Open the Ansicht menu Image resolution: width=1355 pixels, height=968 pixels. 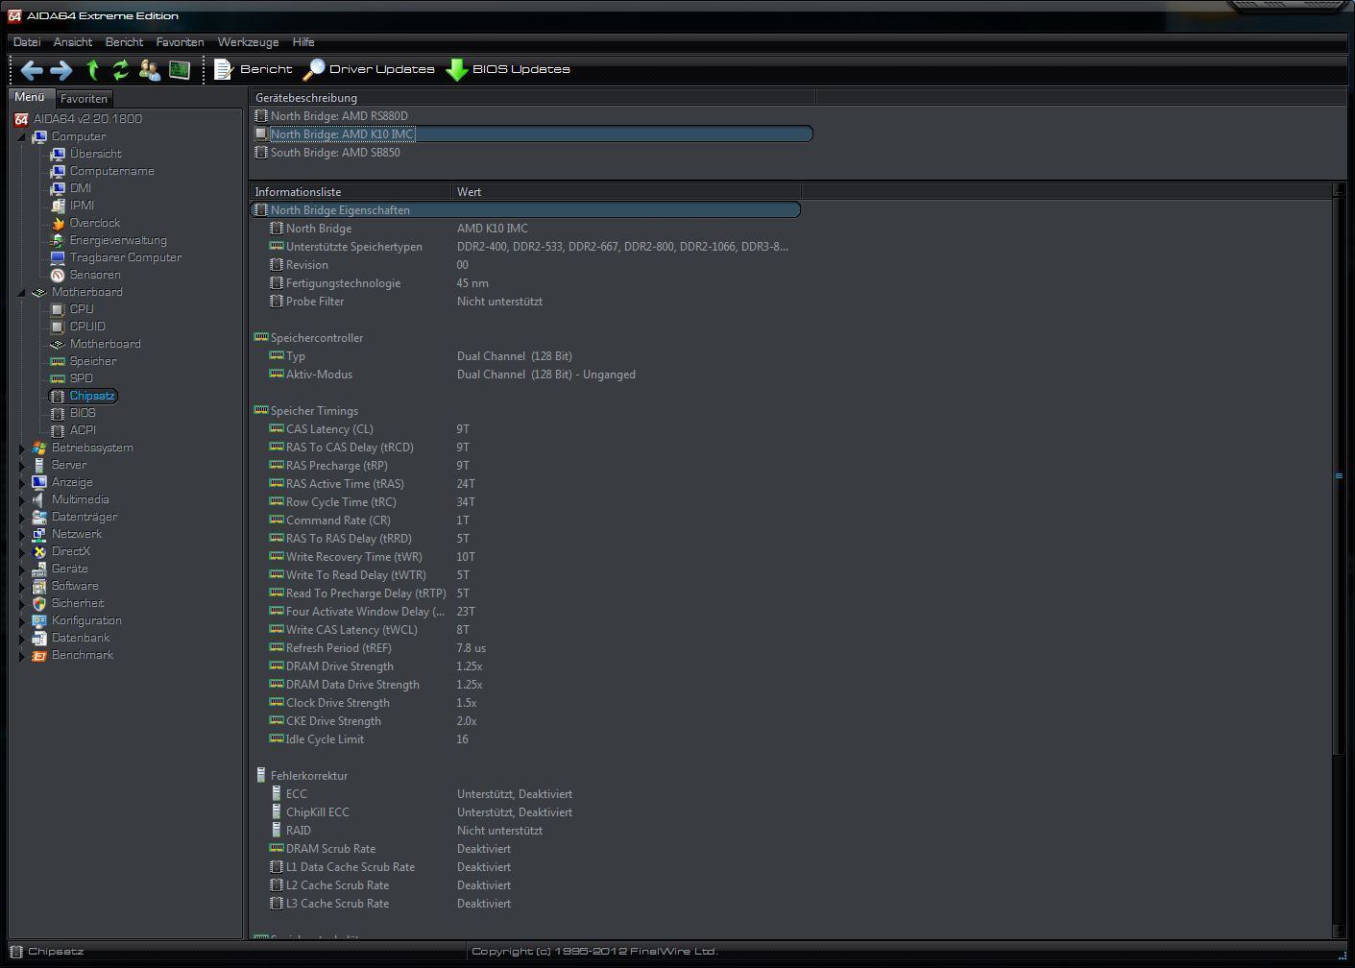(73, 42)
